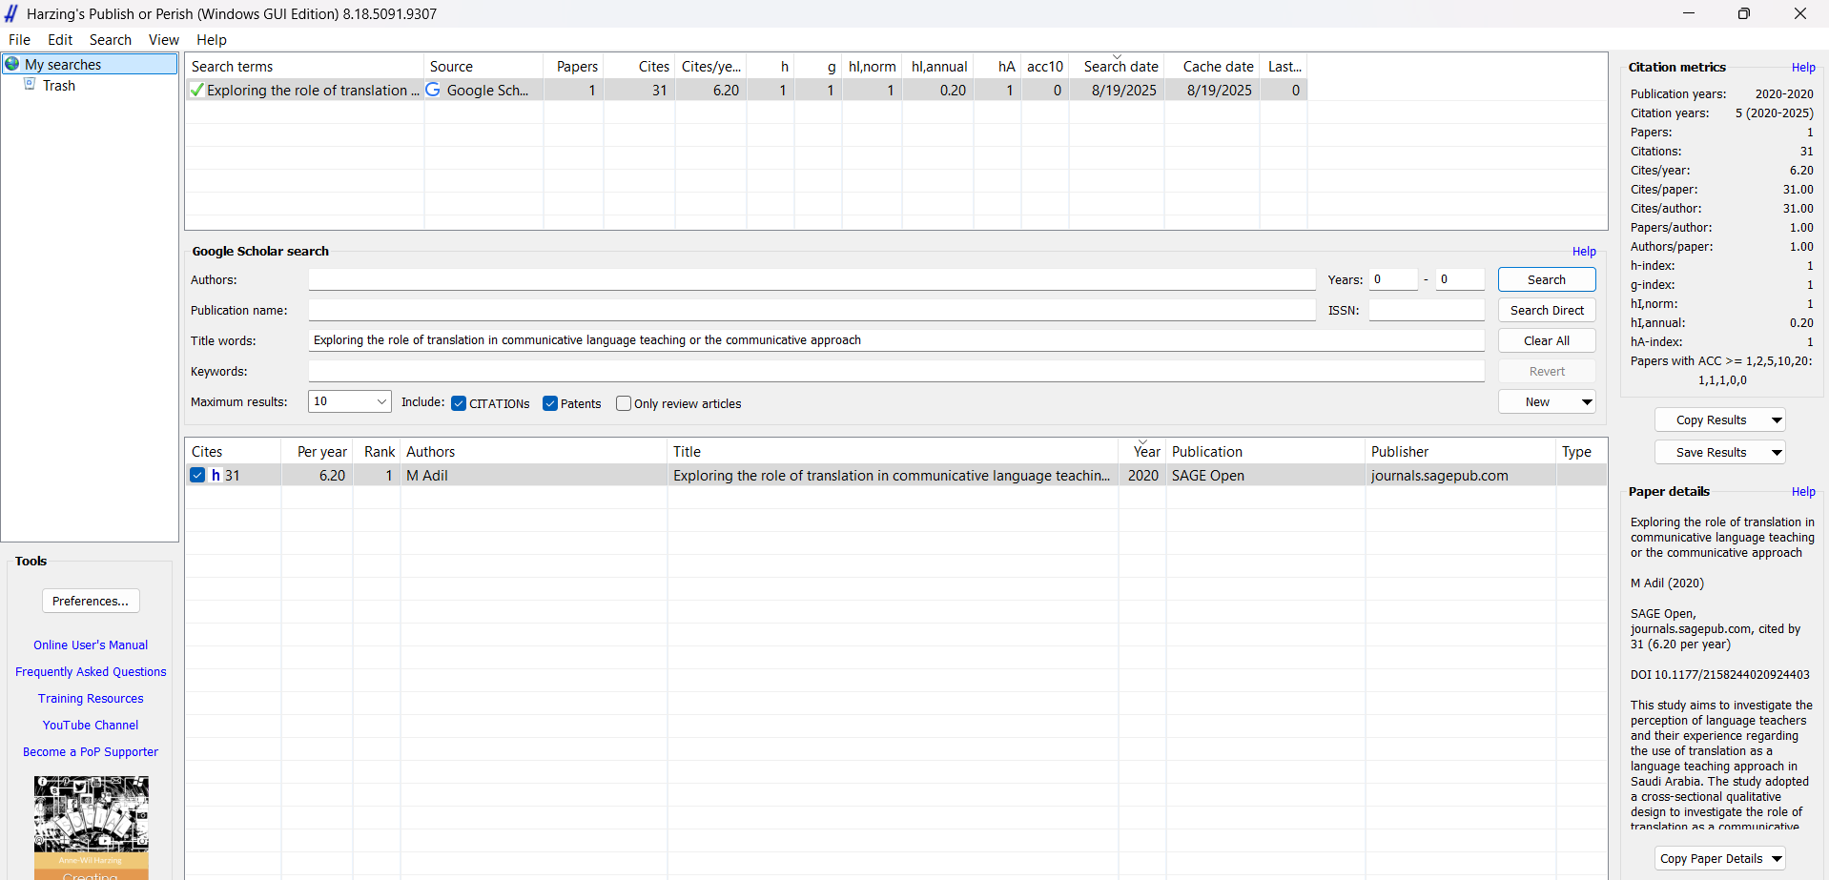Click the My searches globe icon
The height and width of the screenshot is (880, 1829).
pos(12,64)
